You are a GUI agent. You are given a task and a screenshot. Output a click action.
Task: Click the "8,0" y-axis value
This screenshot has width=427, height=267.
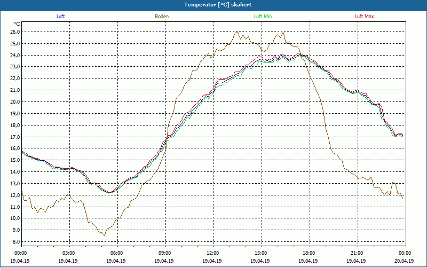point(17,242)
